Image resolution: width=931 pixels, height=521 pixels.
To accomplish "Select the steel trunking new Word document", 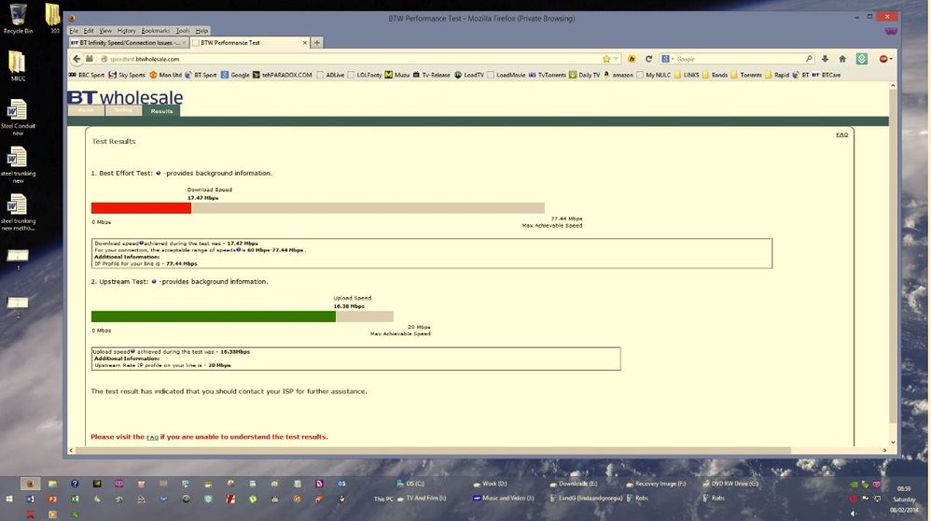I will pyautogui.click(x=18, y=164).
